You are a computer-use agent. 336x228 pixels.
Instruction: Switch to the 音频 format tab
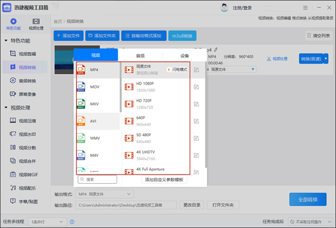[x=141, y=56]
